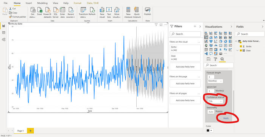Viewport: 265px width, 137px height.
Task: Open the Enter data dialog
Action: [x=62, y=12]
